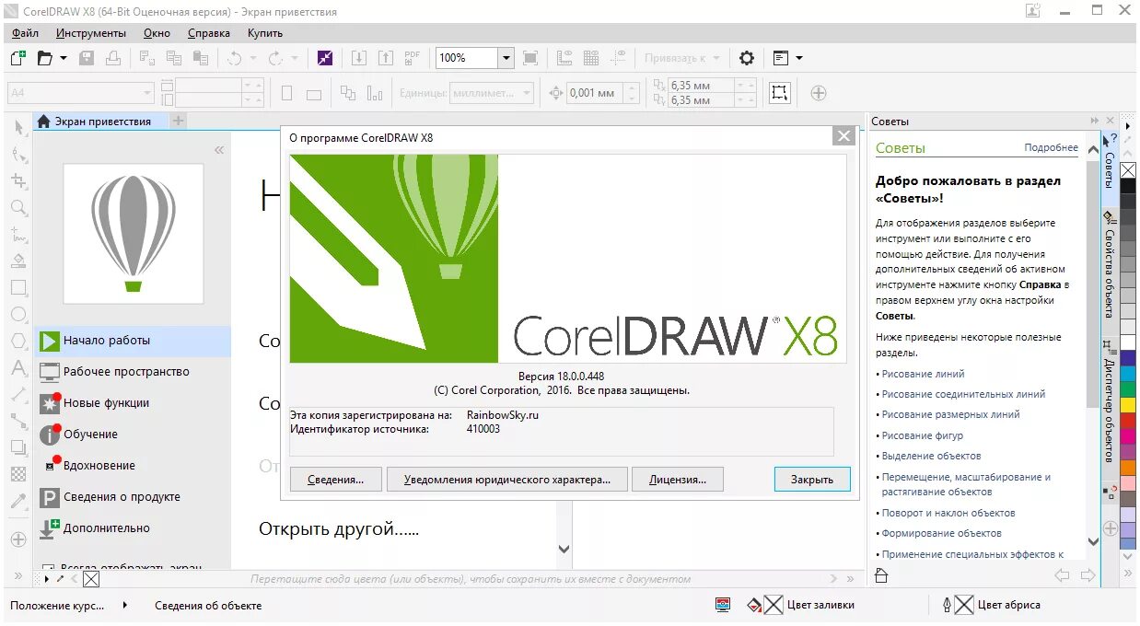
Task: Open the Справка menu
Action: click(x=209, y=33)
